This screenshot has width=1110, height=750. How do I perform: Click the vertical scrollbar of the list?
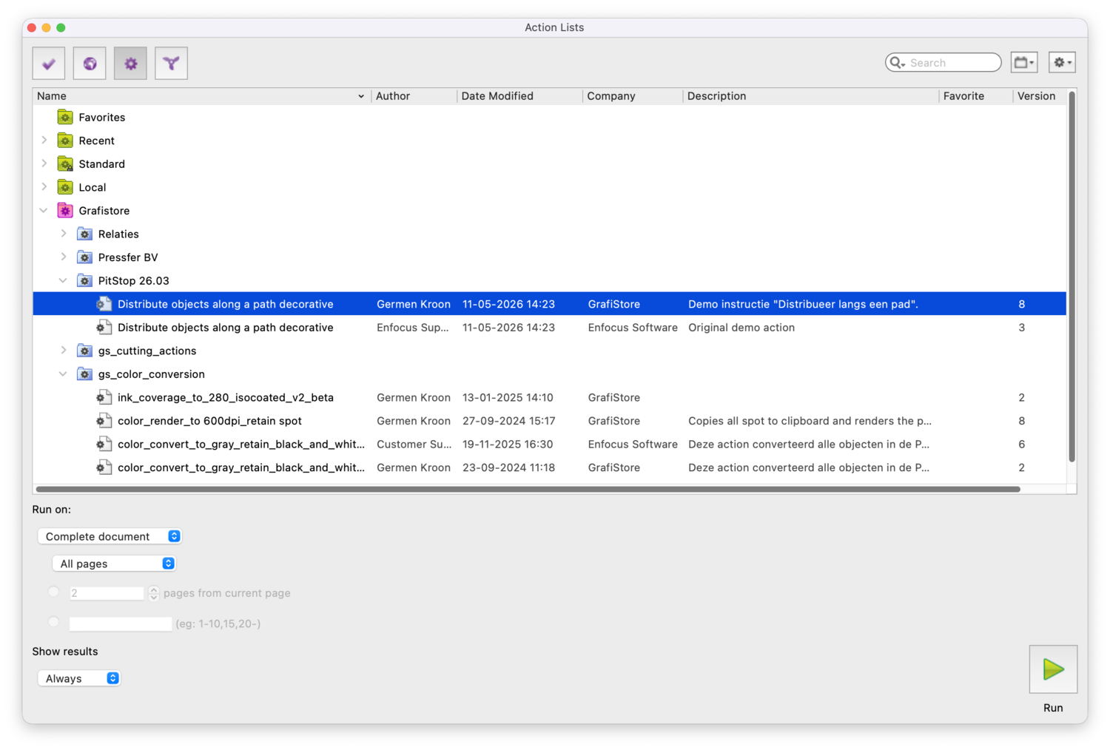[1072, 277]
